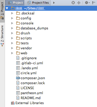Select the .gitignore file name

coord(29,58)
